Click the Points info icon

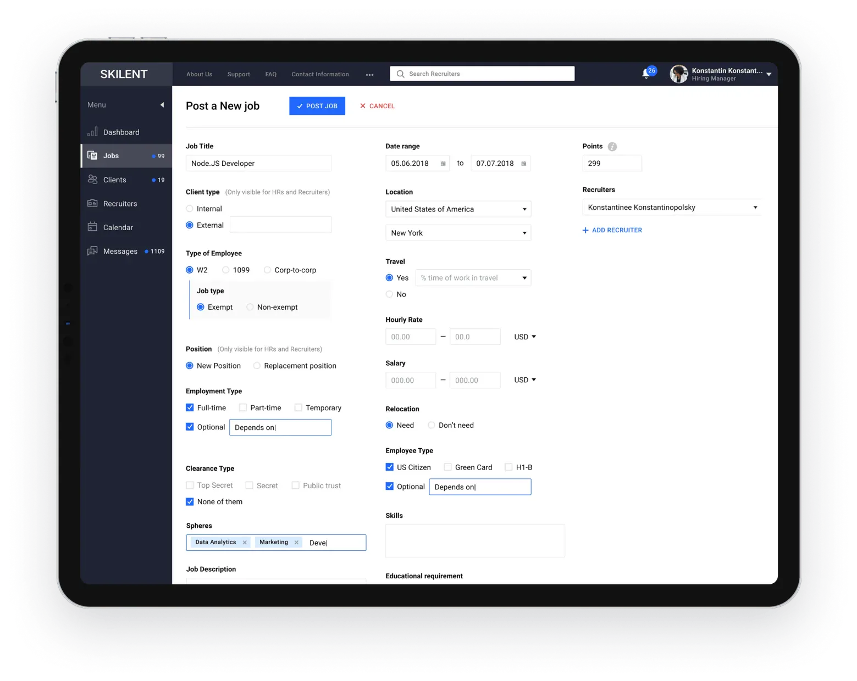612,147
